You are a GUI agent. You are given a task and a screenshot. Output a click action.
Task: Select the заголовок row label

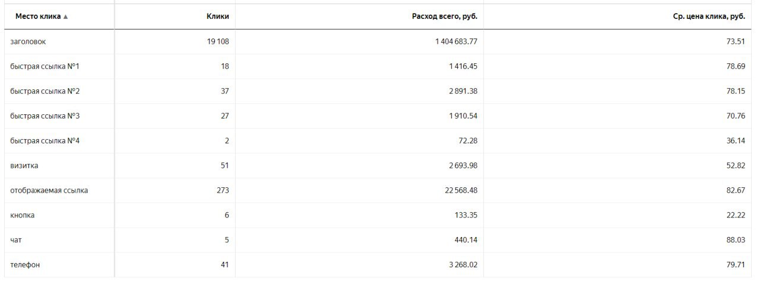28,41
